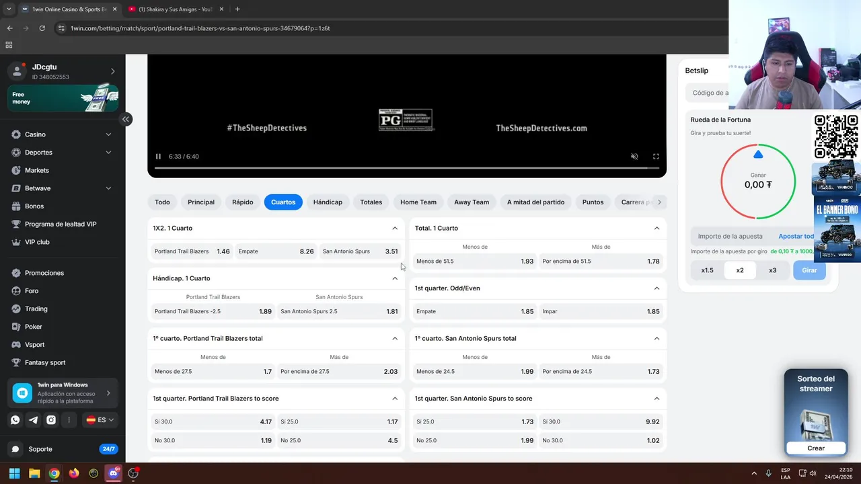Select Portland Trail Blazers 1.46 odds

click(192, 251)
